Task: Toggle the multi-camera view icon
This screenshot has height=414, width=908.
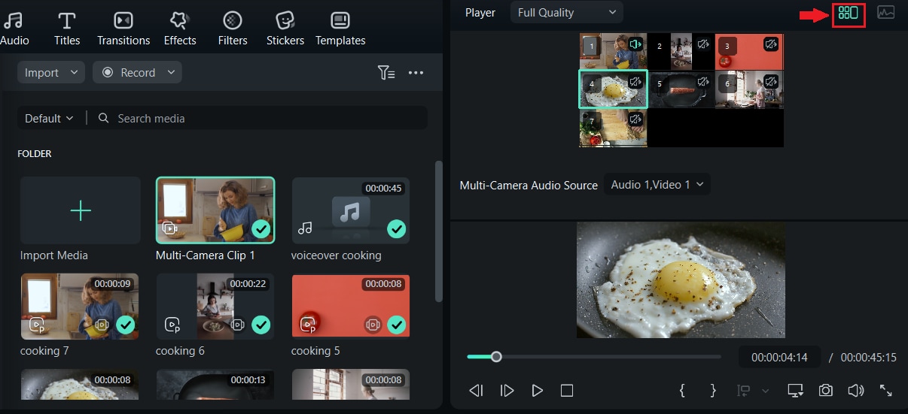Action: pyautogui.click(x=849, y=13)
